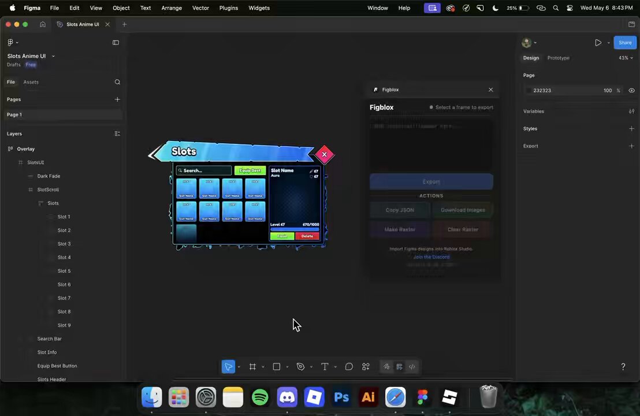Click Clear Raster in Figblox
This screenshot has width=640, height=416.
[x=463, y=229]
